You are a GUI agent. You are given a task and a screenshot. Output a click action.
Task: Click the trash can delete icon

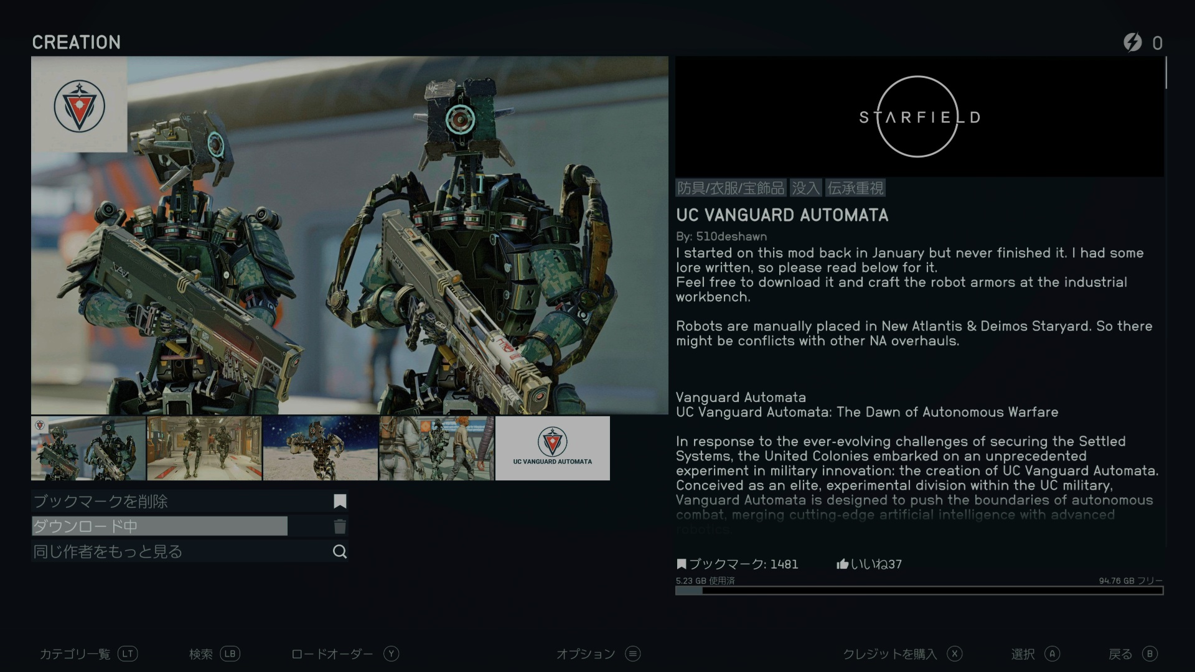tap(340, 526)
